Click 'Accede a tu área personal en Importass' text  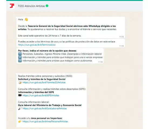(x=40, y=118)
